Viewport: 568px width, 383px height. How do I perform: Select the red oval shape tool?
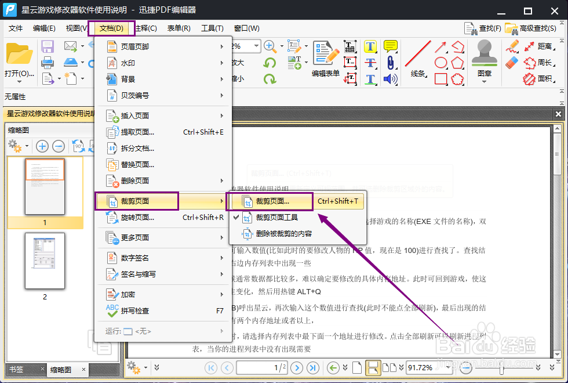pos(440,63)
